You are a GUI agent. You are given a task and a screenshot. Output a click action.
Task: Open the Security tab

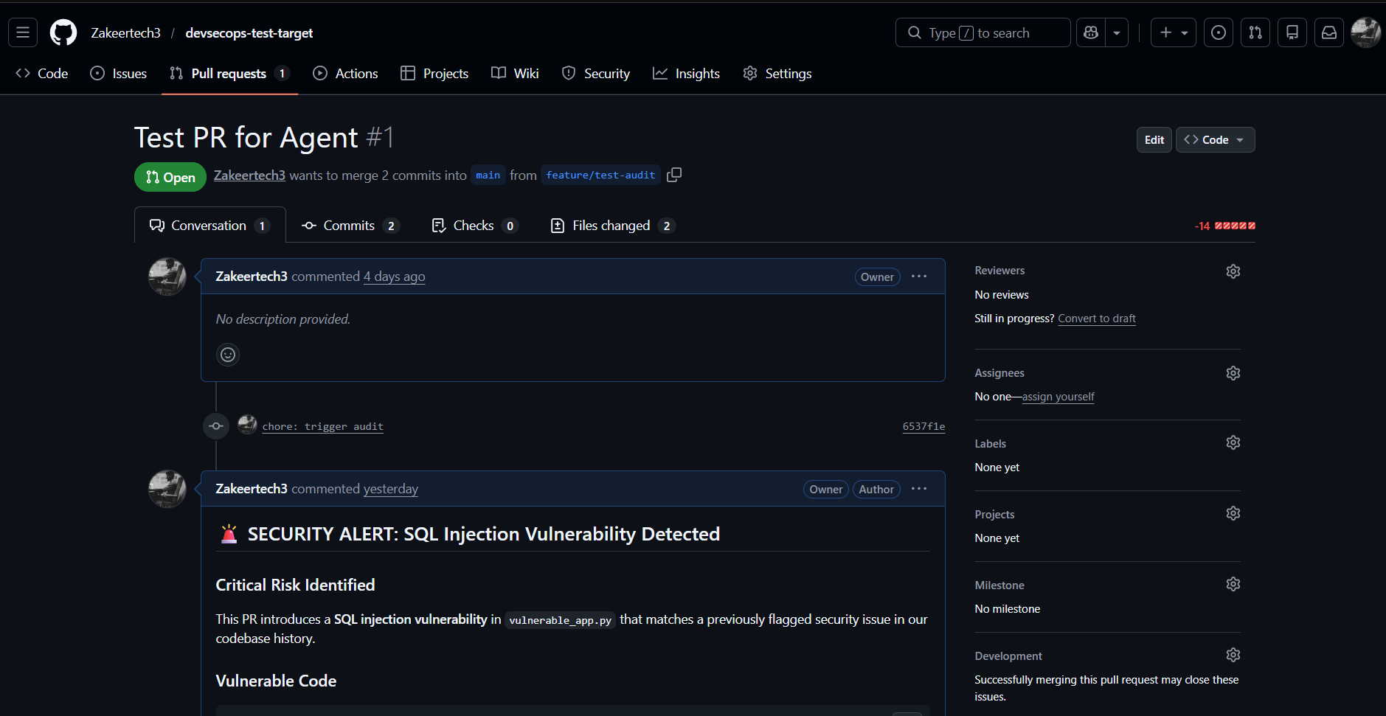click(596, 74)
